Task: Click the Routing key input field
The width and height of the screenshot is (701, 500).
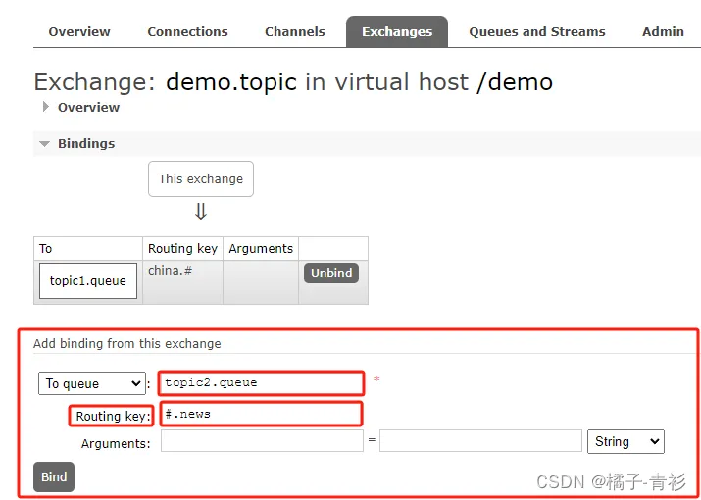Action: coord(260,414)
